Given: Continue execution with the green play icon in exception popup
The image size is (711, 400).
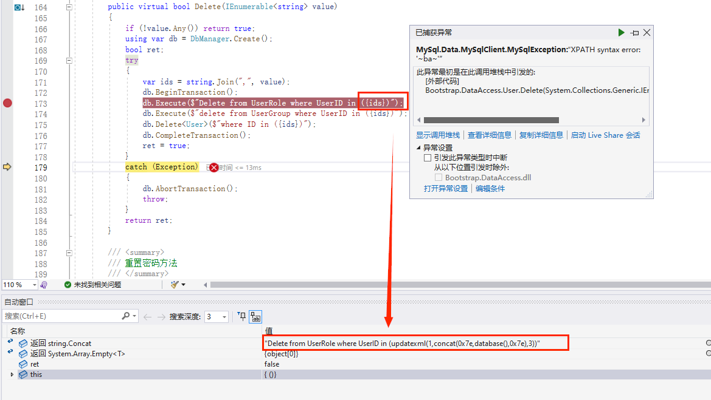Looking at the screenshot, I should pyautogui.click(x=621, y=33).
